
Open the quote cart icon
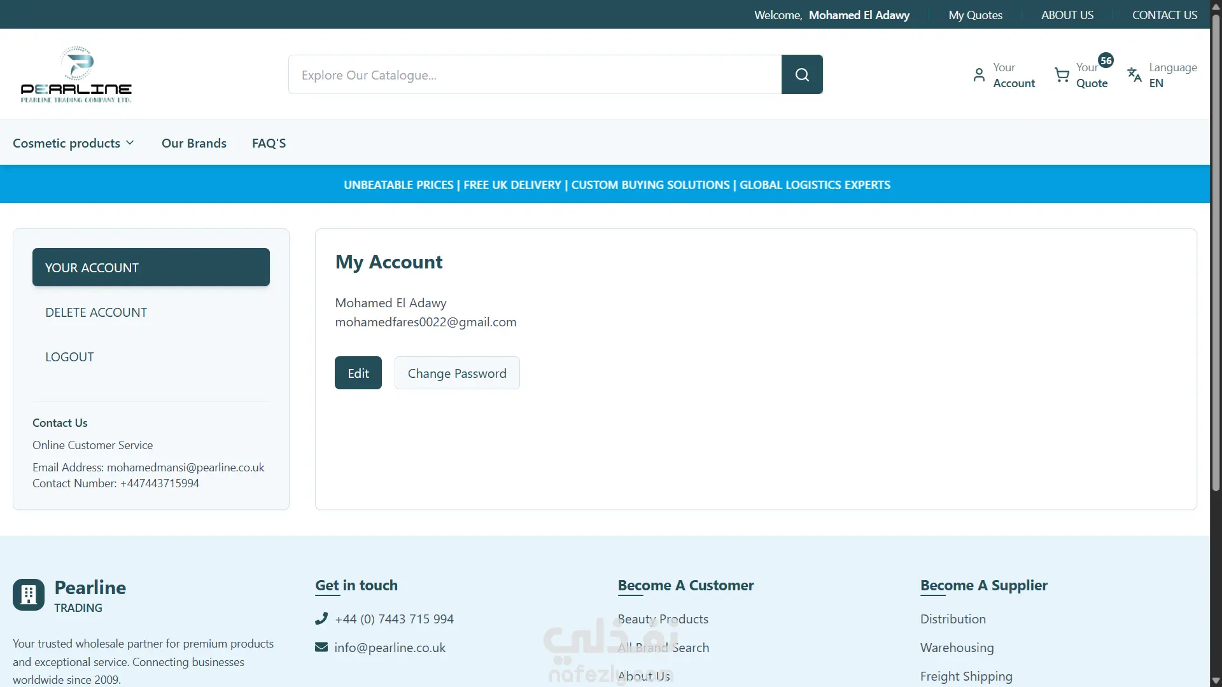pyautogui.click(x=1062, y=75)
